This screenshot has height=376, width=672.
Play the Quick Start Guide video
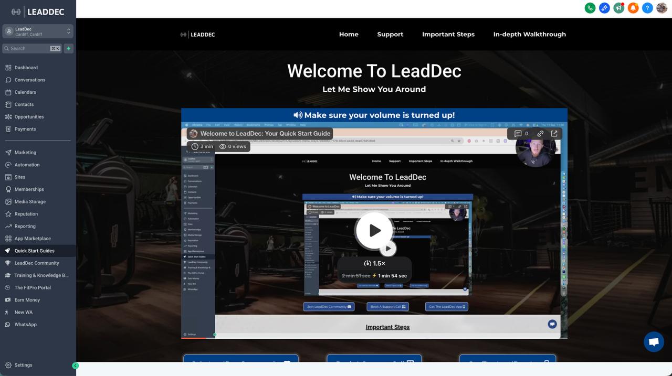pos(374,230)
